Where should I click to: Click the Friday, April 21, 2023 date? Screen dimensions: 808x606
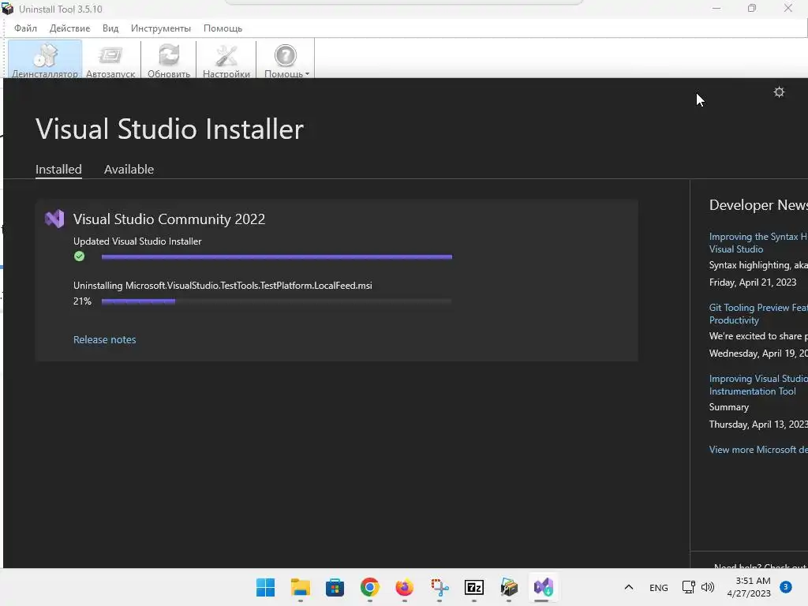(x=753, y=282)
